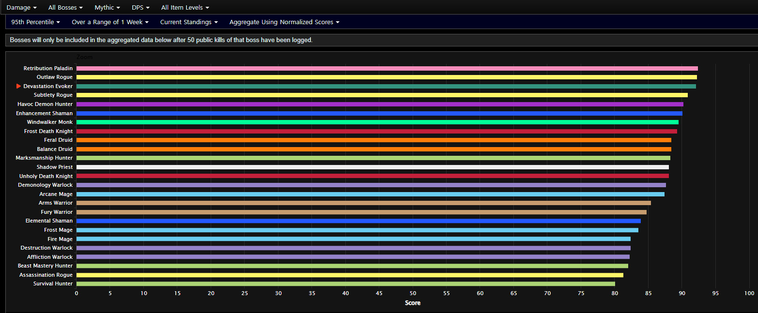Select the Frost Mage label

58,230
